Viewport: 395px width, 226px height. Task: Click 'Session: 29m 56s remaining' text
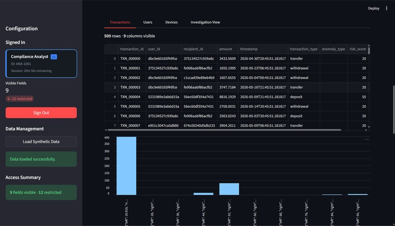click(x=31, y=70)
